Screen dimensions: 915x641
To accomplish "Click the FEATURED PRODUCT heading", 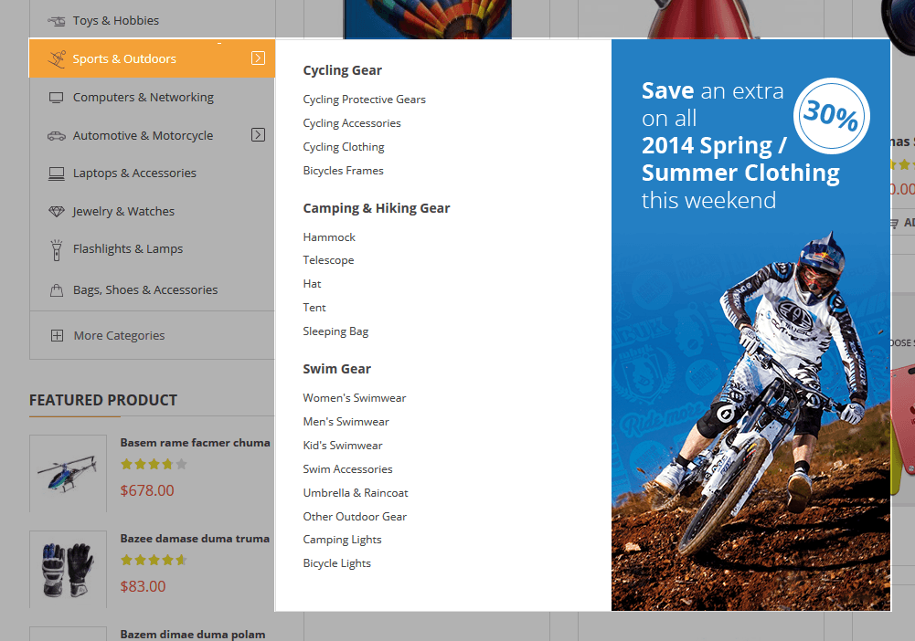I will tap(103, 400).
